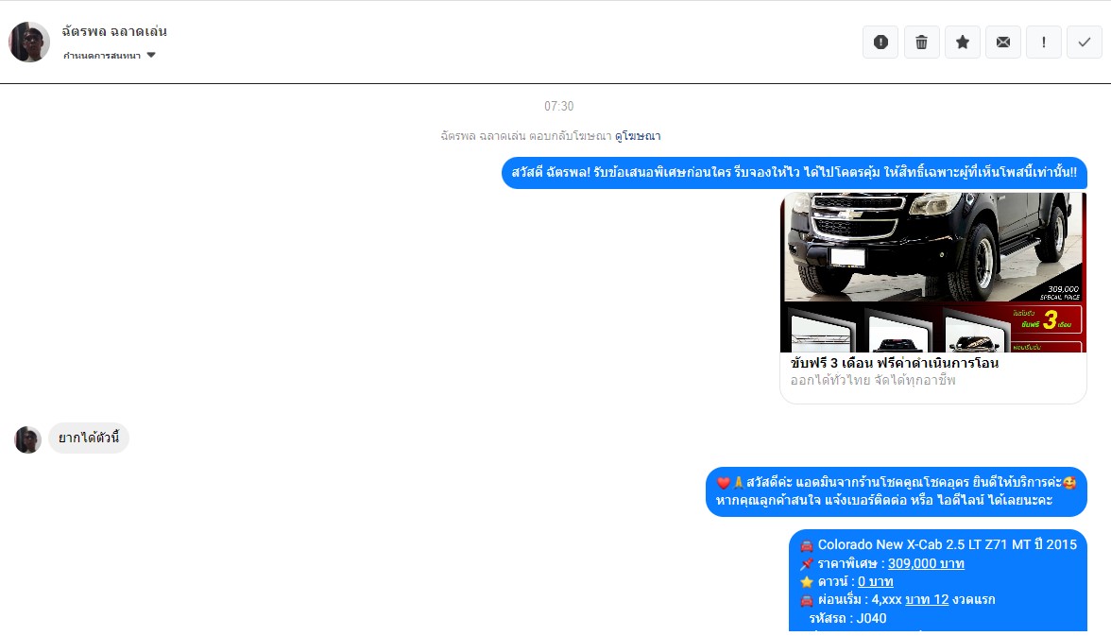The height and width of the screenshot is (636, 1111).
Task: Open the black Chevrolet truck ad image
Action: pos(932,272)
